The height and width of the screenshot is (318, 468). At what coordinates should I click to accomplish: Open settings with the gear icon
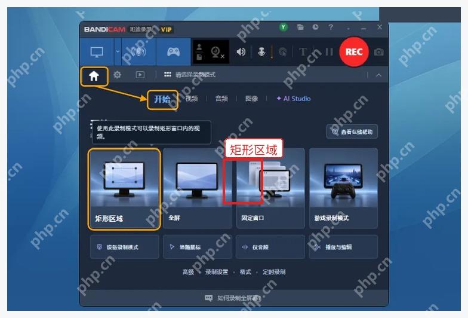coord(117,75)
